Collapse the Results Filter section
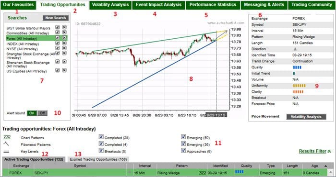 [x=315, y=151]
